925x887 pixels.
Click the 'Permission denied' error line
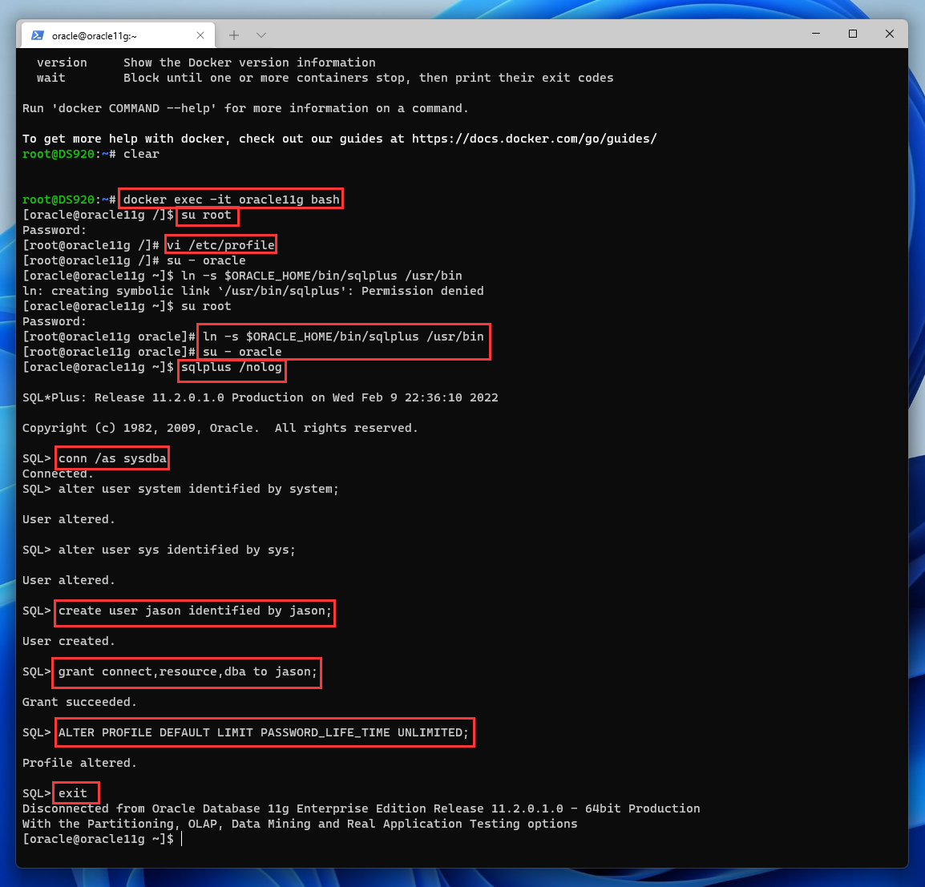point(253,291)
